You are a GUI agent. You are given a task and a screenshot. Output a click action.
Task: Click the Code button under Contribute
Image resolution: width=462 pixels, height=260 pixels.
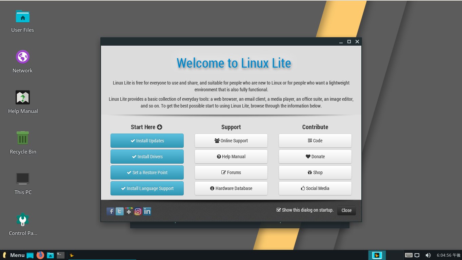315,141
